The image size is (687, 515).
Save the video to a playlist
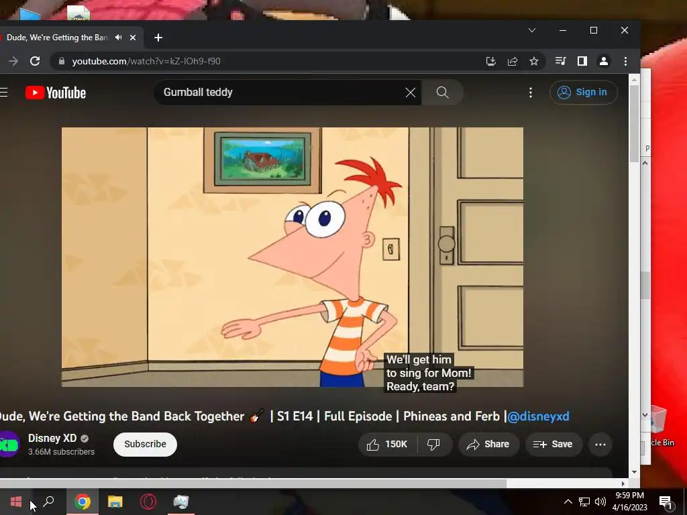[x=553, y=445]
